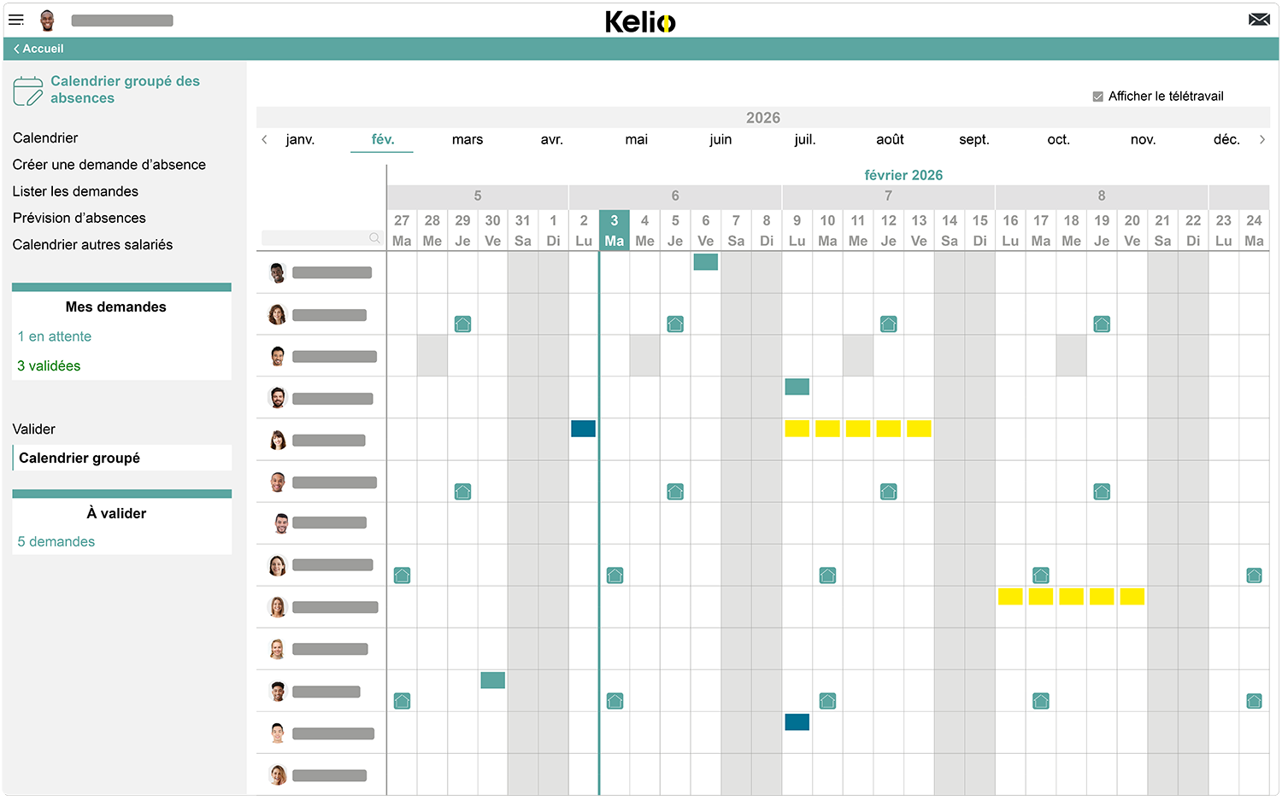
Task: Click the magnifier in the employee filter field
Action: click(374, 238)
